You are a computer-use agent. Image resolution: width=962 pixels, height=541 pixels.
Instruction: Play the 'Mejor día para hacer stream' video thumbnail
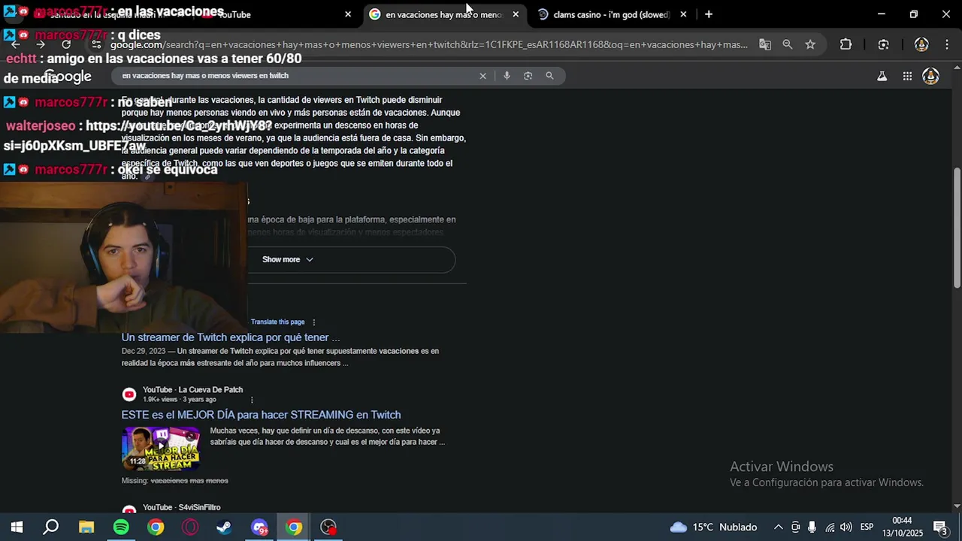tap(161, 448)
